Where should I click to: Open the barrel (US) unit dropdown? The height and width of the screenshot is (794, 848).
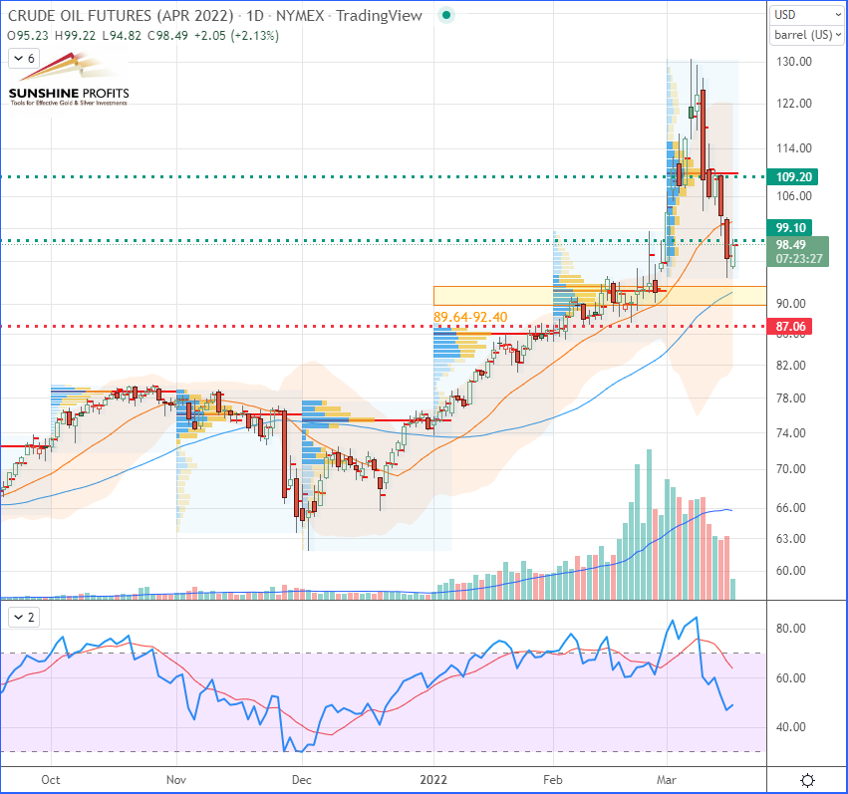806,35
